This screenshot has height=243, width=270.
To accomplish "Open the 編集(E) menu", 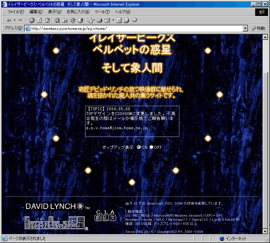I will coord(36,12).
